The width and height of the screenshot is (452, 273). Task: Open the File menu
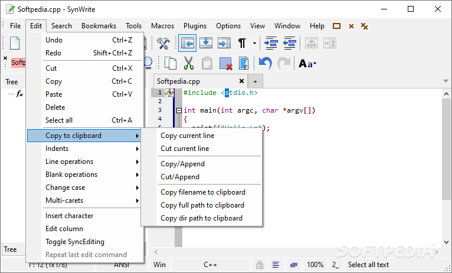(15, 26)
